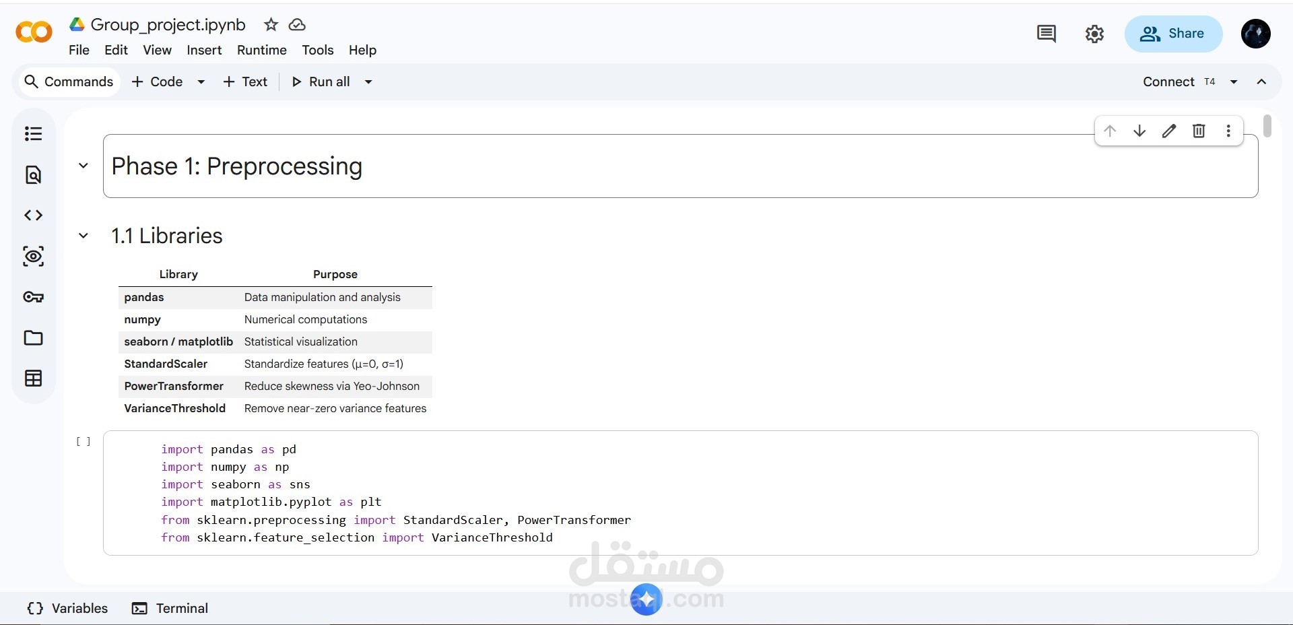Open the Connect options dropdown arrow
1293x625 pixels.
click(x=1234, y=81)
